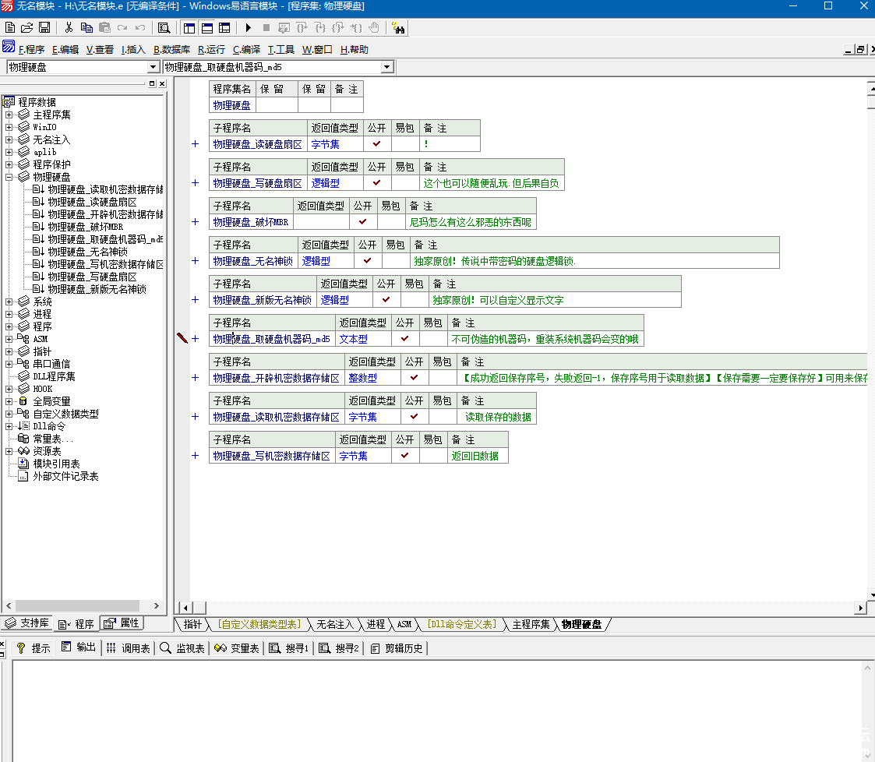
Task: Close the left tree panel with X
Action: click(162, 83)
